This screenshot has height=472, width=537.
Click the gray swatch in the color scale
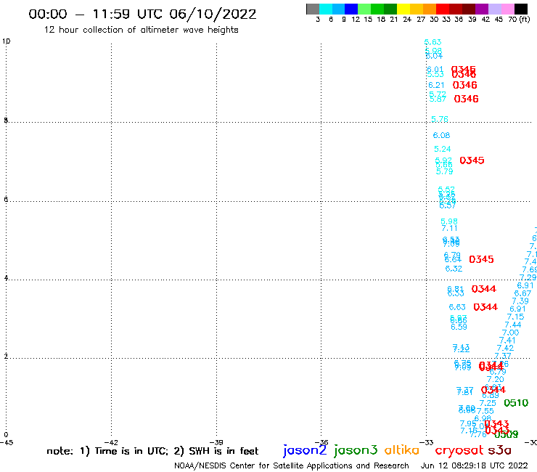coord(313,9)
